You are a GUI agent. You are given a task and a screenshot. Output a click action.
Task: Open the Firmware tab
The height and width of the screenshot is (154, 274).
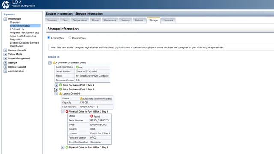(168, 20)
